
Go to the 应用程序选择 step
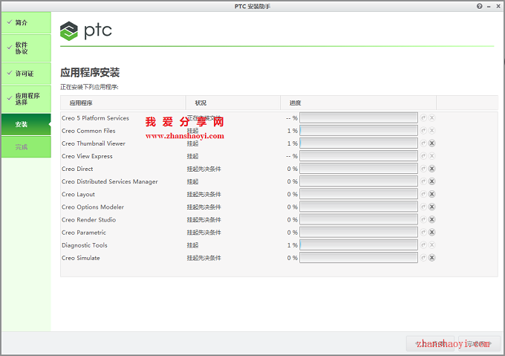pos(26,99)
